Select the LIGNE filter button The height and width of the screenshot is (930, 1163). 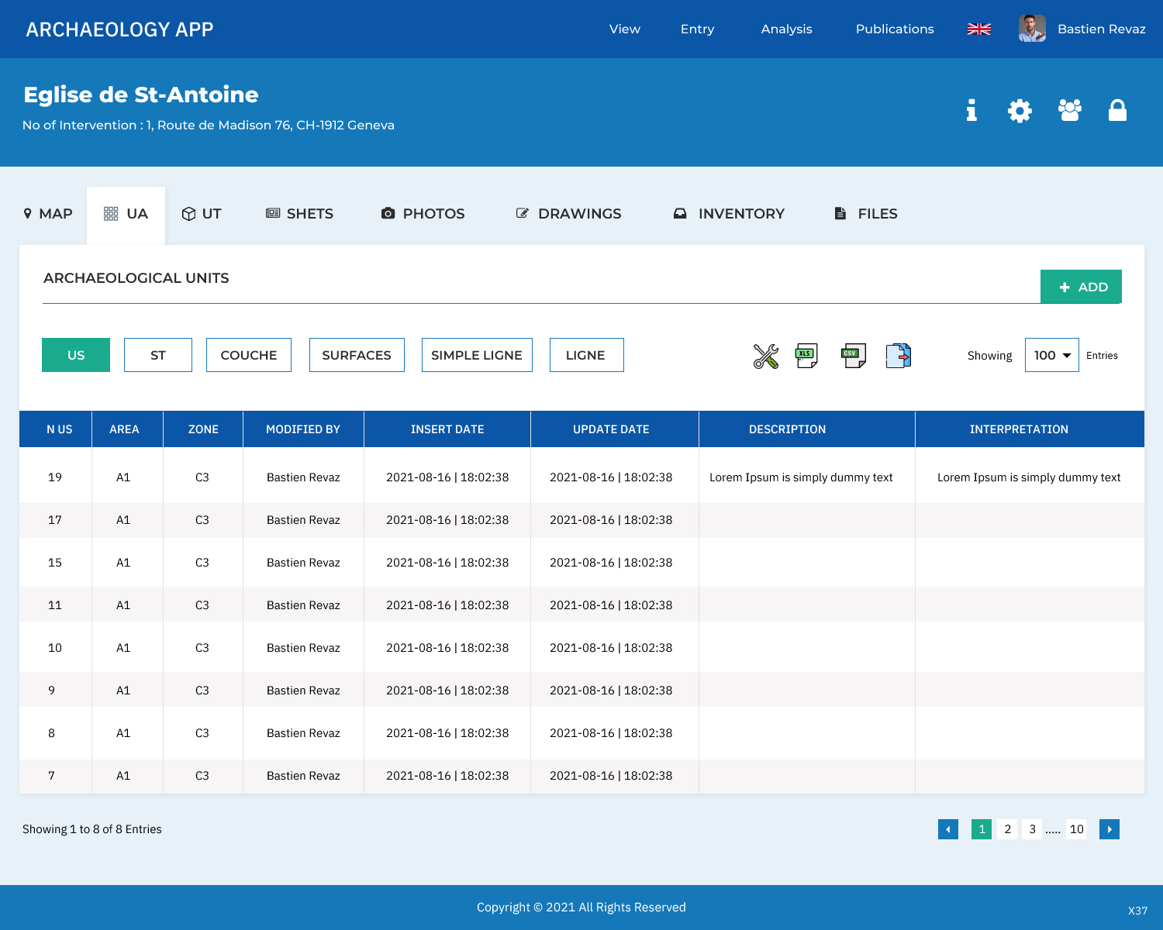pyautogui.click(x=587, y=355)
